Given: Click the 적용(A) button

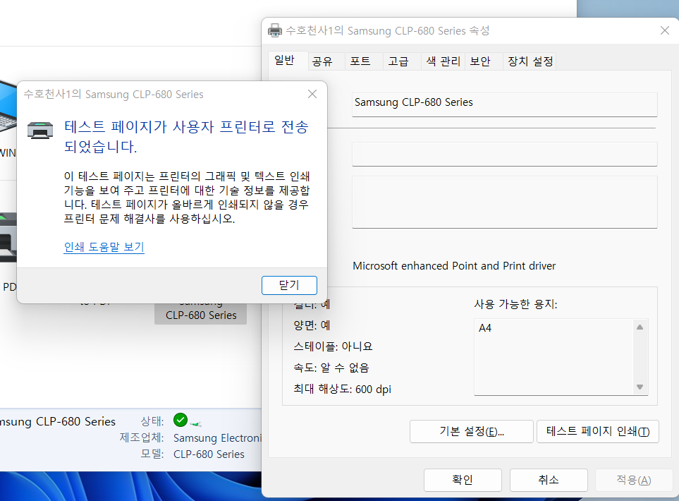Looking at the screenshot, I should tap(634, 480).
